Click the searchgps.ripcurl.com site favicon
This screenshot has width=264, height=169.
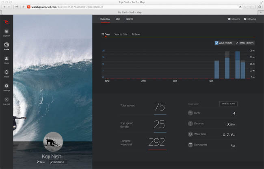pyautogui.click(x=29, y=7)
